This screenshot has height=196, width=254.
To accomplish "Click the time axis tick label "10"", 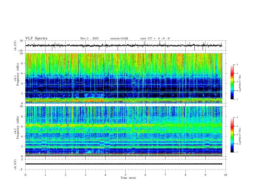I will click(225, 175).
